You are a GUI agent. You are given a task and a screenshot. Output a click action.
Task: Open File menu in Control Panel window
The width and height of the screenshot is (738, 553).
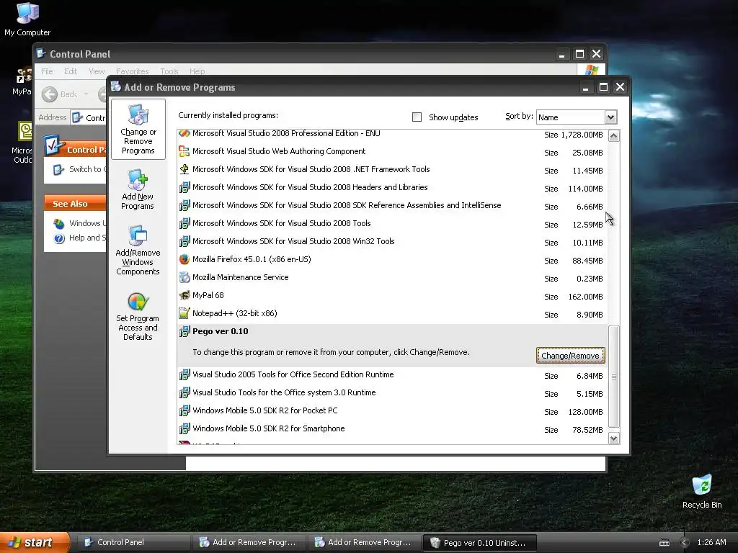point(47,71)
